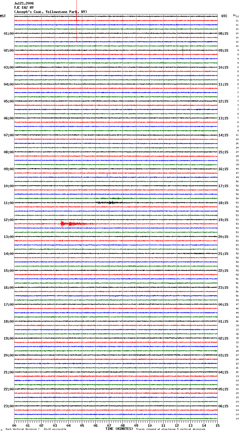Click the 19:15 UTC time label
The height and width of the screenshot is (433, 240).
[x=223, y=220]
